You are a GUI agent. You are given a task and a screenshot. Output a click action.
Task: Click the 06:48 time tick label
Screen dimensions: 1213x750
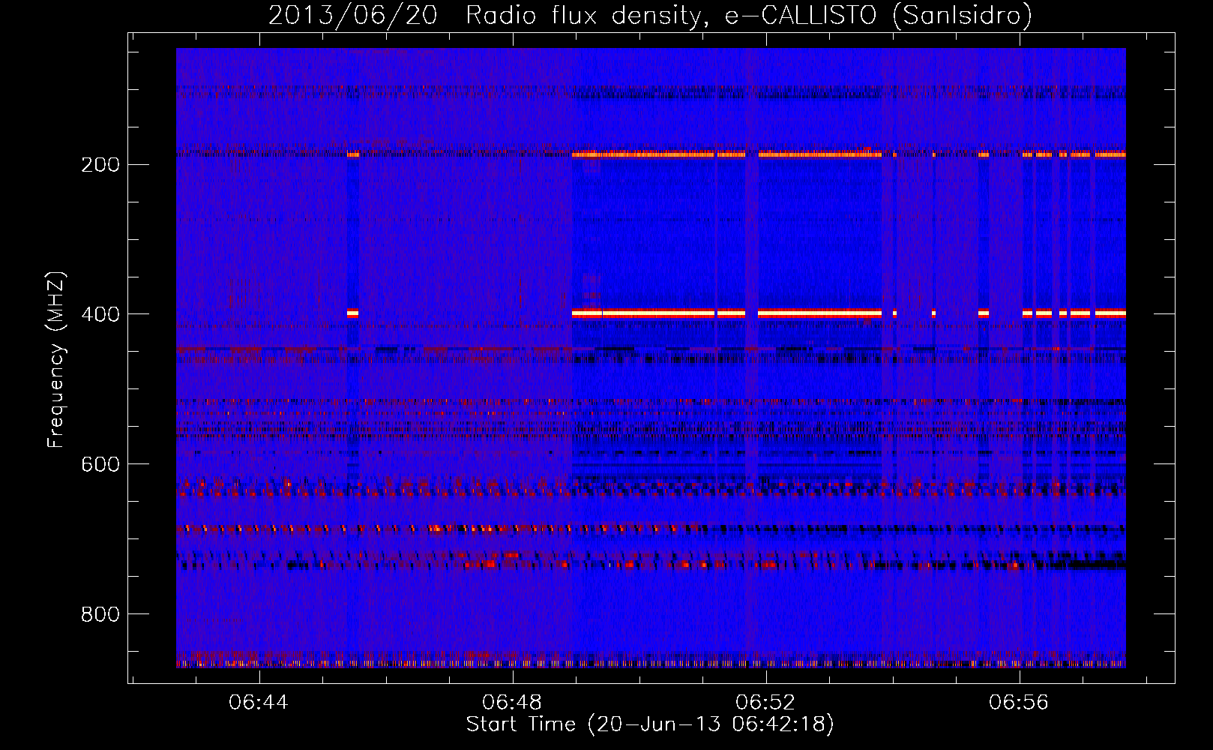tap(512, 703)
